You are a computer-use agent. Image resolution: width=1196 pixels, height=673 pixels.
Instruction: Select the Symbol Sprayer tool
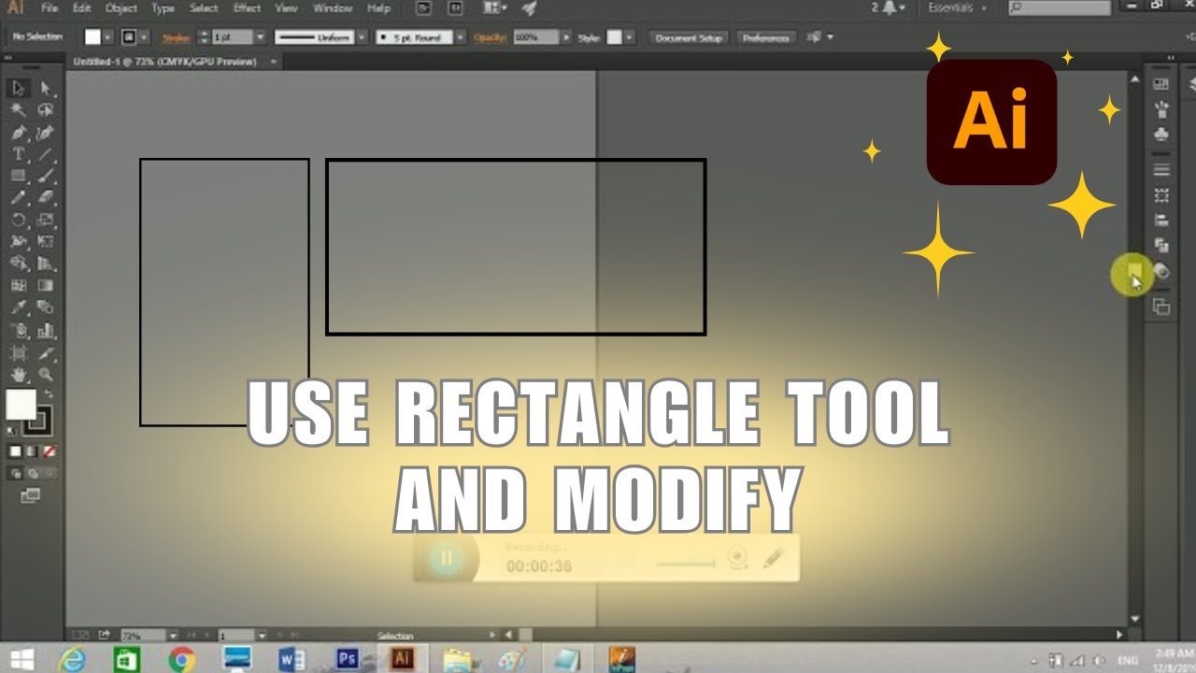click(18, 330)
